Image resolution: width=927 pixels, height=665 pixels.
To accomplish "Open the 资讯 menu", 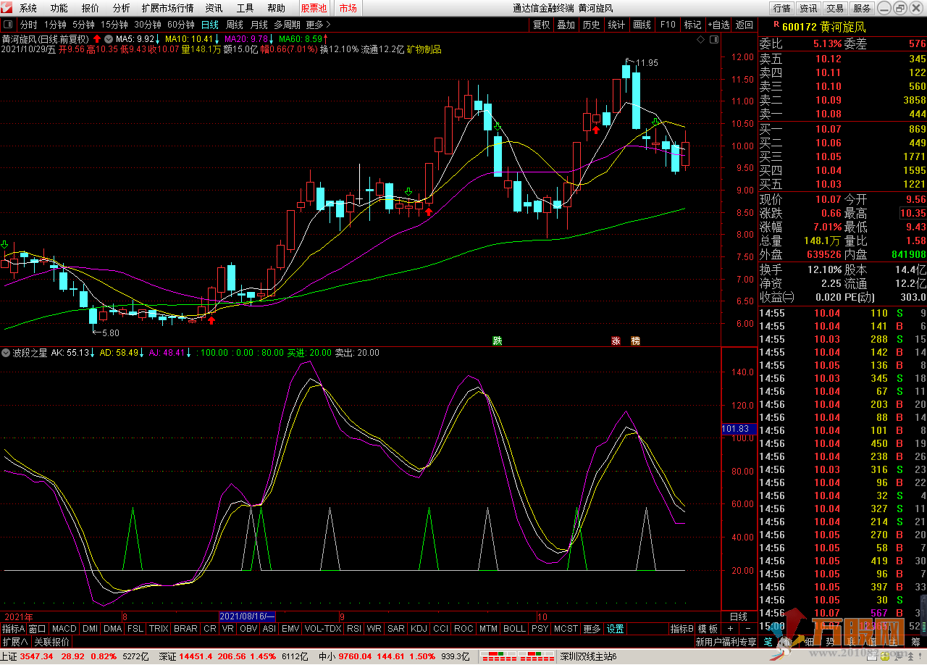I will click(x=214, y=9).
